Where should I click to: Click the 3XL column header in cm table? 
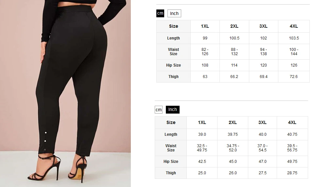(x=264, y=26)
